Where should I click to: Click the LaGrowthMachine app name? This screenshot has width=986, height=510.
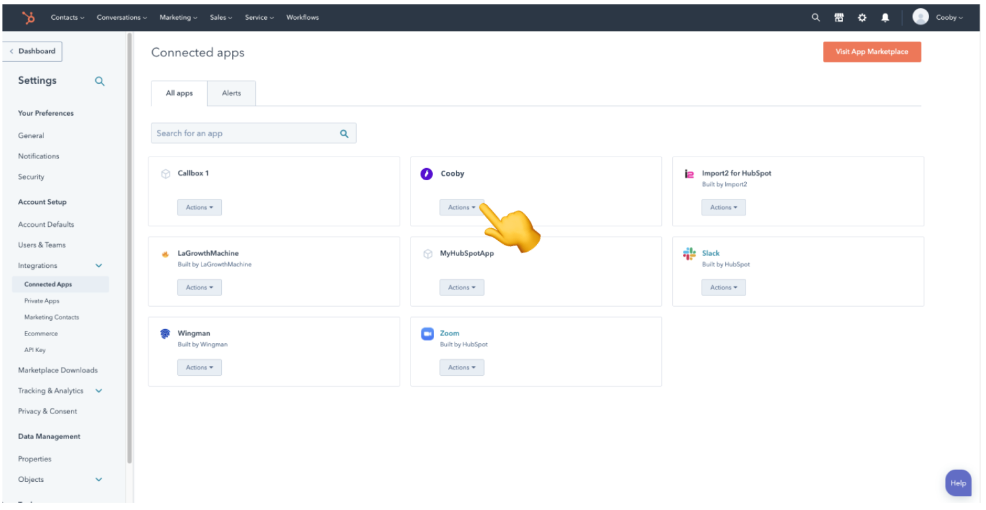click(208, 253)
